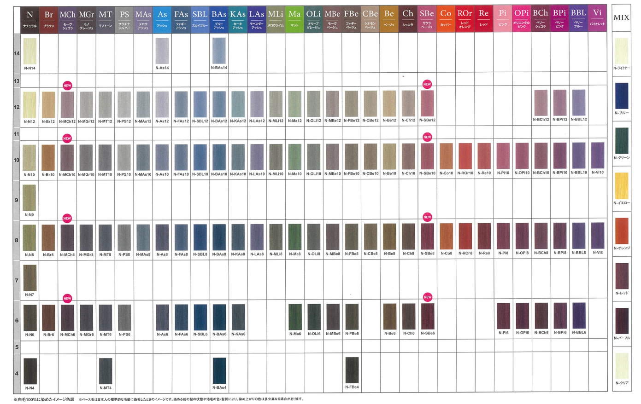Pick the N-Co10 copper swatch
The width and height of the screenshot is (641, 404).
tap(446, 156)
